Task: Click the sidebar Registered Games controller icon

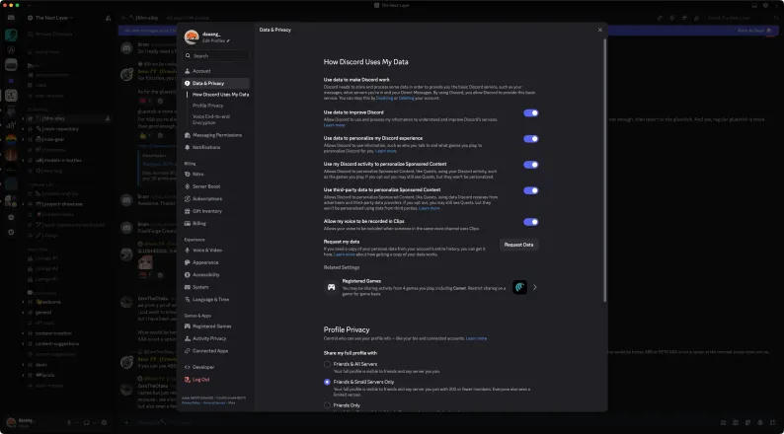Action: 188,326
